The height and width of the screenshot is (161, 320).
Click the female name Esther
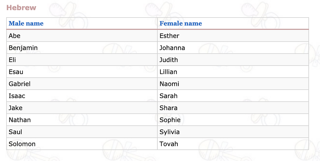[x=169, y=36]
